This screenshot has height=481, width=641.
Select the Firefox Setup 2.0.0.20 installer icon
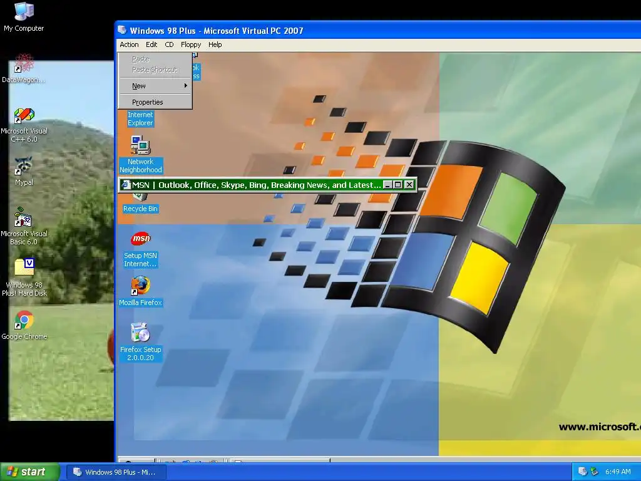(x=141, y=342)
